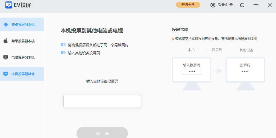Focus the 输入其他设备投屏码 input box
This screenshot has width=276, height=138.
pos(102,101)
